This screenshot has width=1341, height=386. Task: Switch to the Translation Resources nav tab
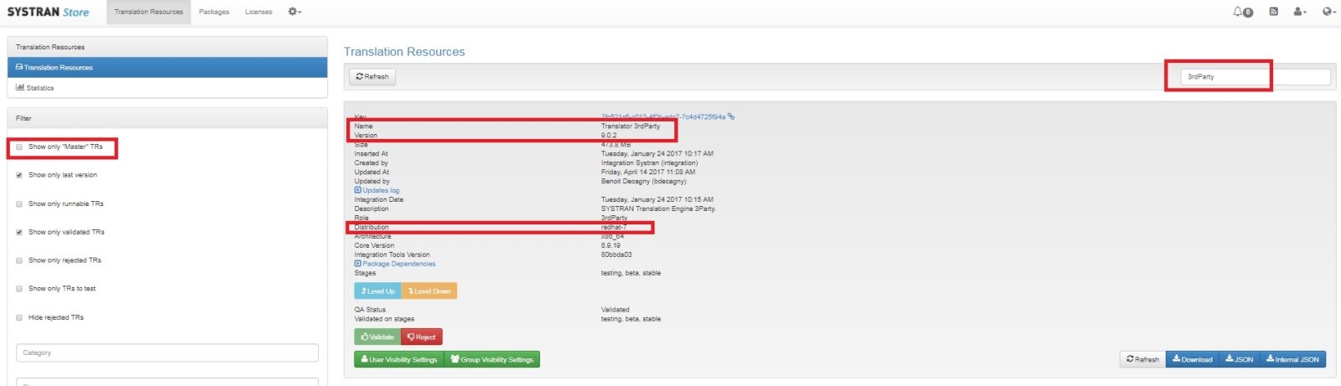[148, 12]
